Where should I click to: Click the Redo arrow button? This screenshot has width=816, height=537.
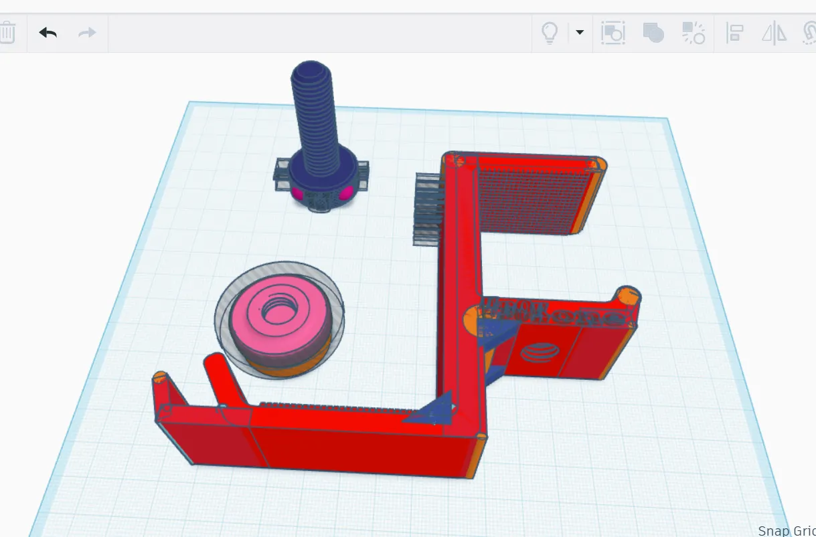(87, 32)
